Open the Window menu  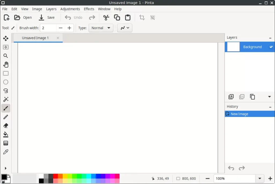104,9
